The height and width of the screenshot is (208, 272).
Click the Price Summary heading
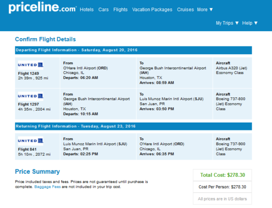[37, 171]
